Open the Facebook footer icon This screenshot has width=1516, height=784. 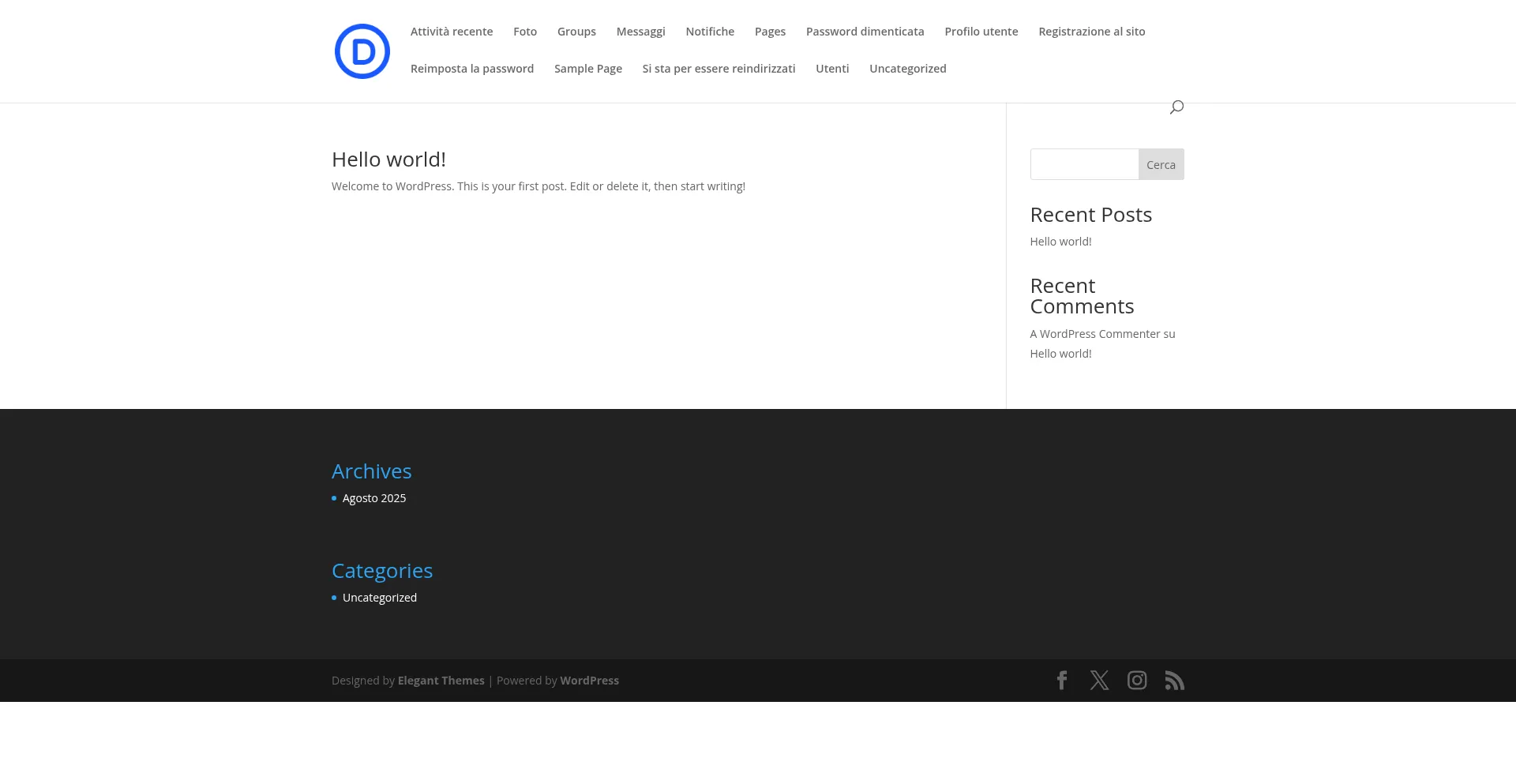tap(1062, 681)
